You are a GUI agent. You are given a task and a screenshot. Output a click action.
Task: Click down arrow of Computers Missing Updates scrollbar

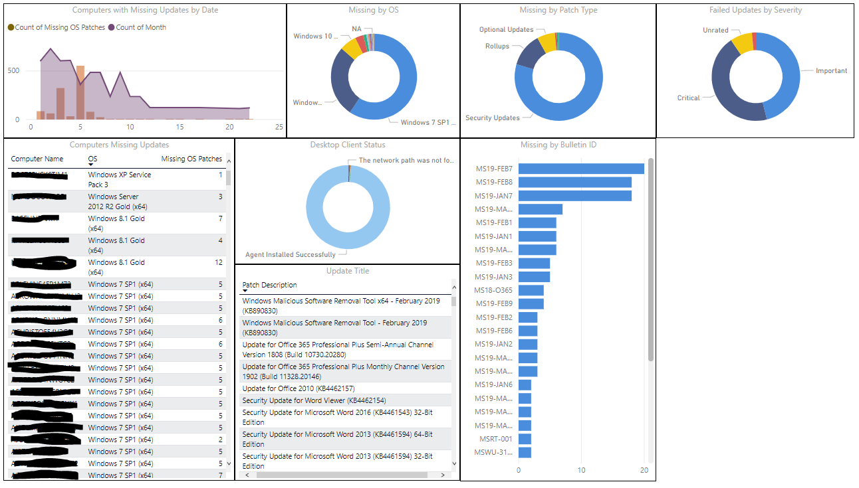[x=229, y=463]
